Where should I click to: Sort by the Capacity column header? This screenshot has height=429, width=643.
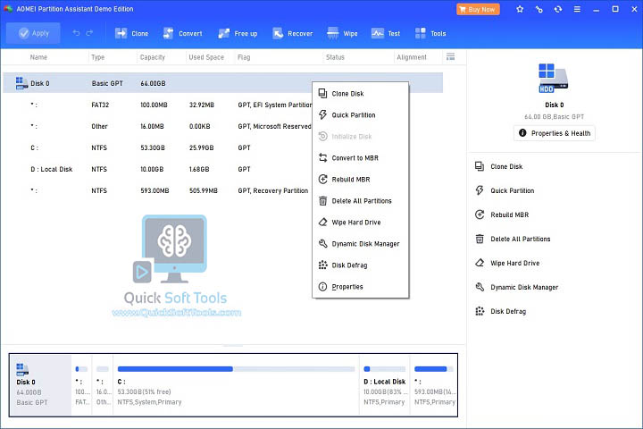[152, 57]
